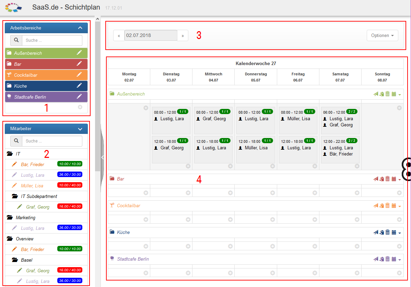
Task: Open the Dienstag 08:00 - 12:00 Lustig, Lara shift
Action: click(x=171, y=120)
